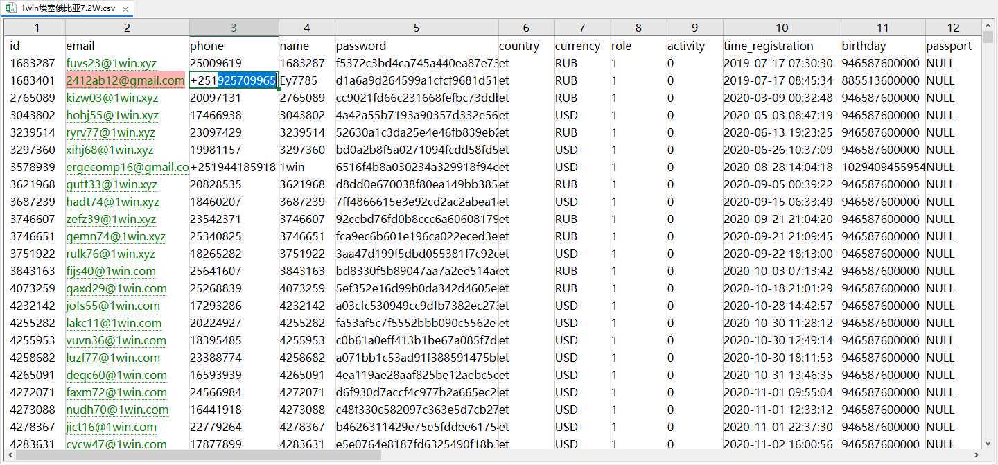Click the vertical scrollbar up arrow
998x465 pixels.
point(988,26)
